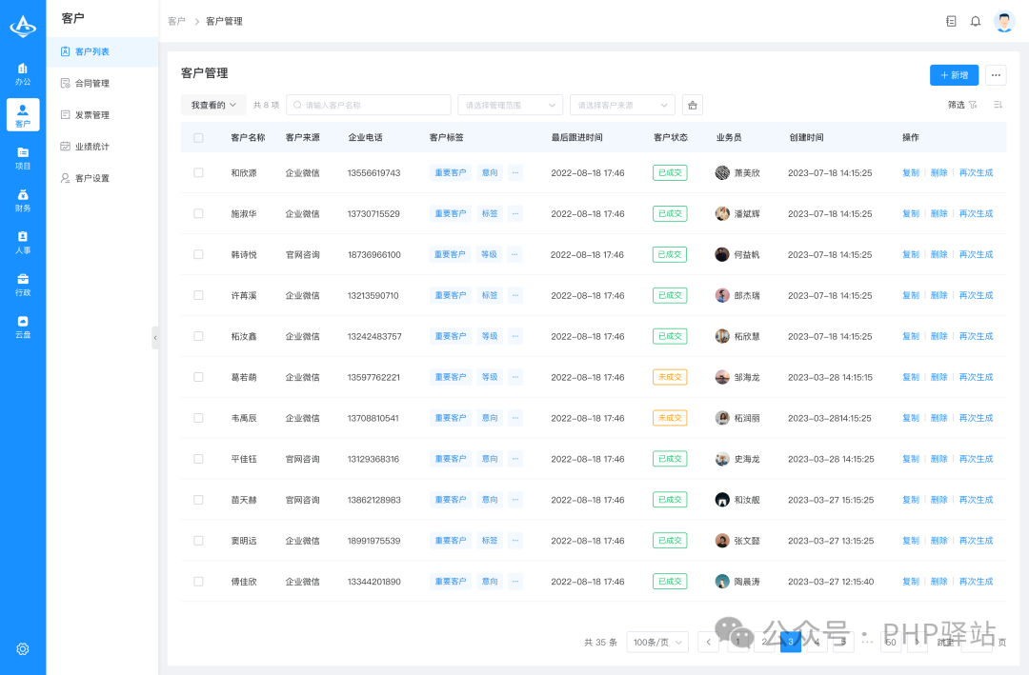
Task: Toggle the select-all checkbox in table header
Action: point(198,138)
